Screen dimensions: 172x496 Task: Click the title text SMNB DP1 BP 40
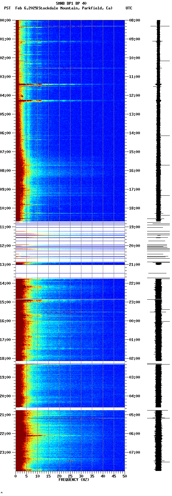(71, 3)
